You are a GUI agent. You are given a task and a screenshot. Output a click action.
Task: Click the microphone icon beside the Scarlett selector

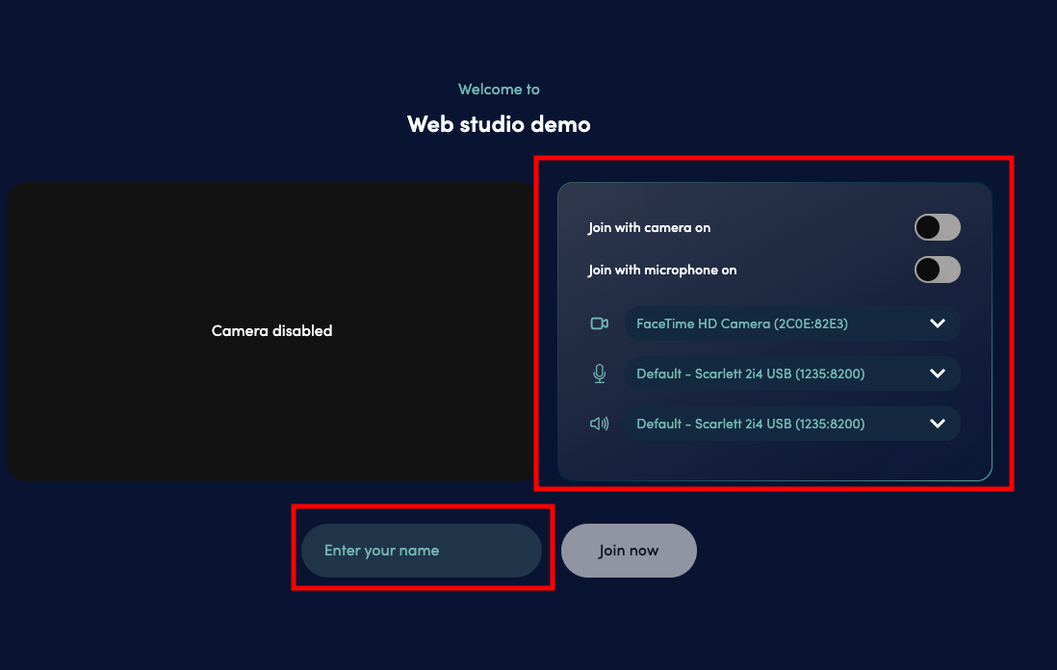tap(600, 374)
